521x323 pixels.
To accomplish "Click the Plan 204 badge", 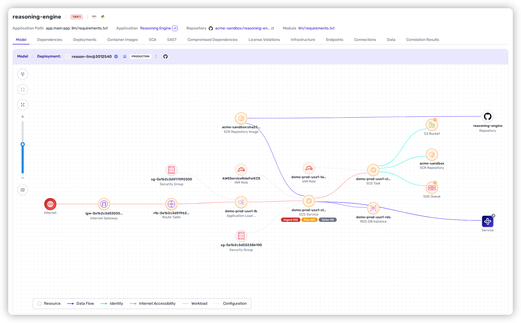I will pos(310,220).
